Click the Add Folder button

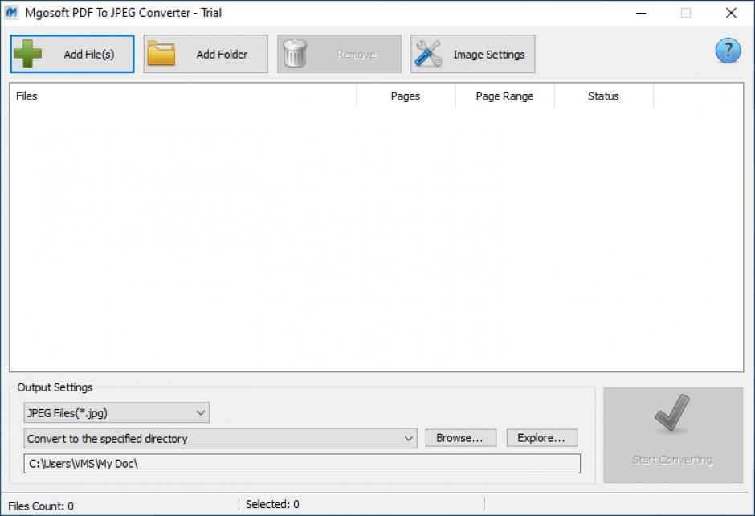(206, 54)
